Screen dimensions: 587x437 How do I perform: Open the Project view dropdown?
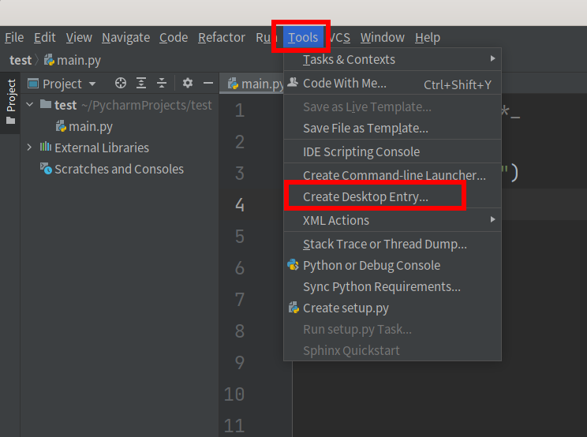click(x=92, y=84)
